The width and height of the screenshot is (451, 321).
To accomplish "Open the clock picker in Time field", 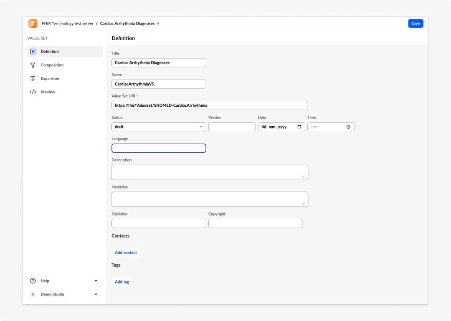I will 348,127.
